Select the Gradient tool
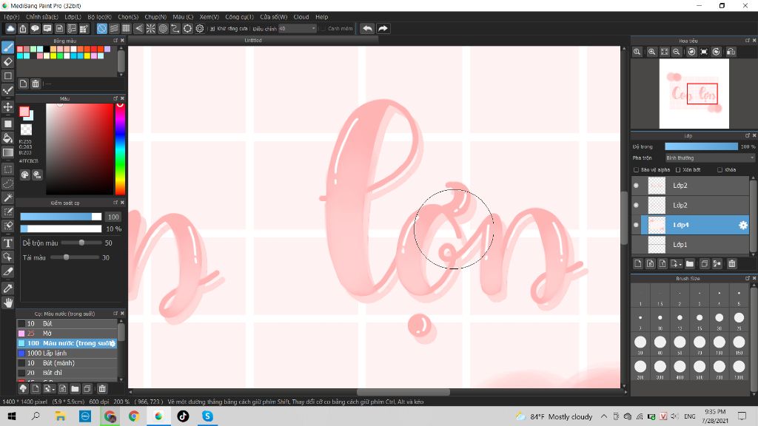Image resolution: width=758 pixels, height=426 pixels. click(x=7, y=152)
